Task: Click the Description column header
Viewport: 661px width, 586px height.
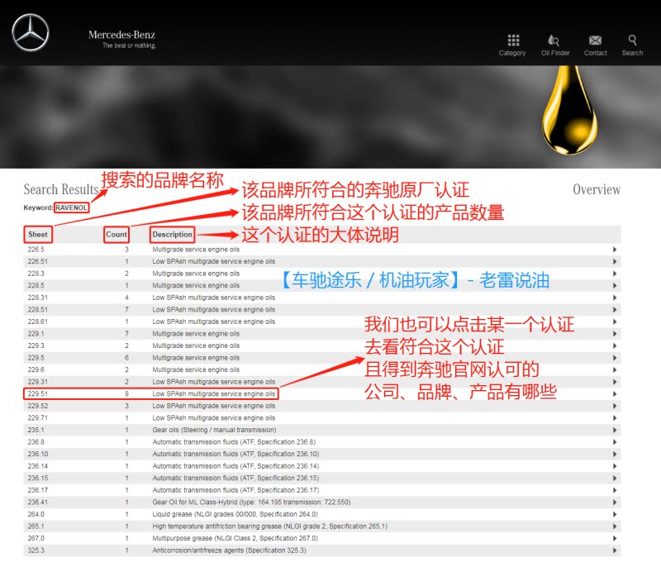Action: 172,235
